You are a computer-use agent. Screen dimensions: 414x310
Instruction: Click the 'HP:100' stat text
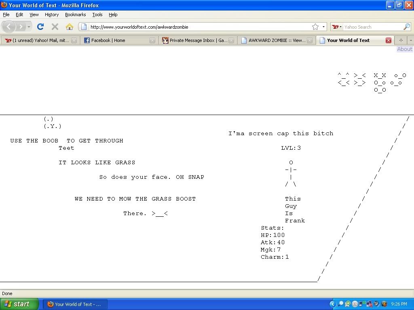(273, 235)
